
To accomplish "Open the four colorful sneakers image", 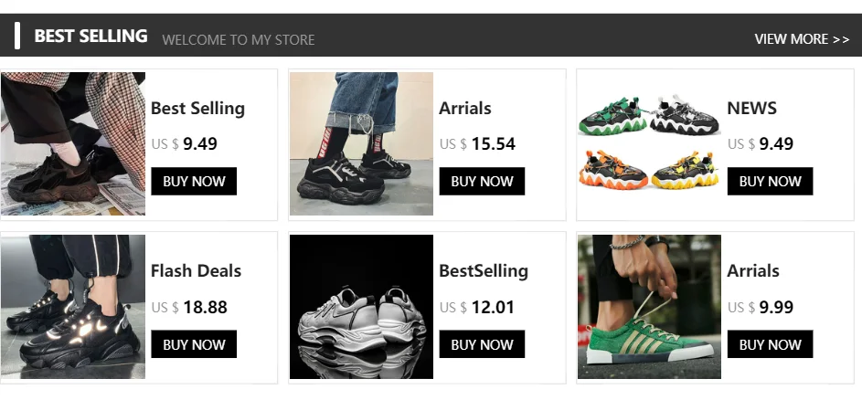I will pos(649,143).
